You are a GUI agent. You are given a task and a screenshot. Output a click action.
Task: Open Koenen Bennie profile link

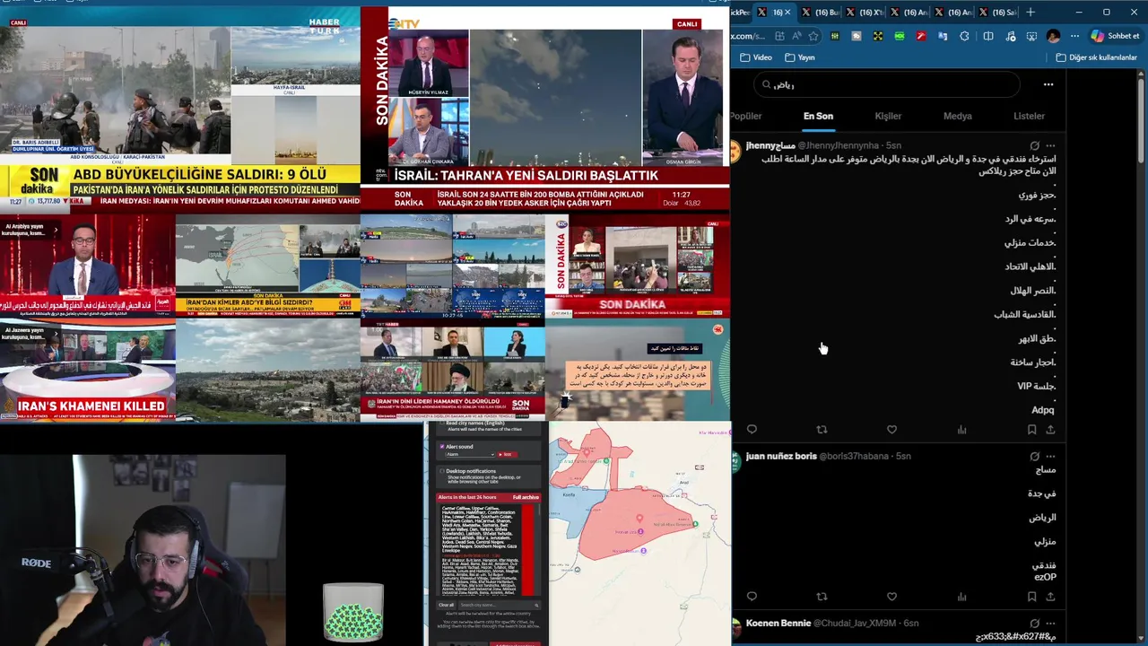(778, 623)
